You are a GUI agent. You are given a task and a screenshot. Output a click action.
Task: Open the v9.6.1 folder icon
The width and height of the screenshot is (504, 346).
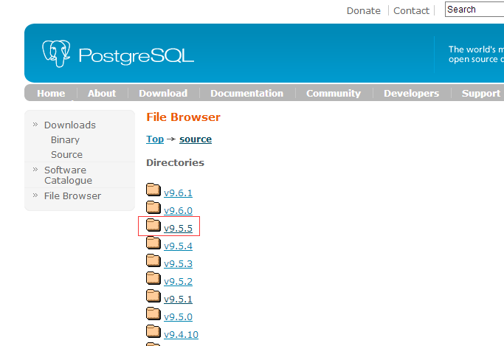(x=153, y=190)
